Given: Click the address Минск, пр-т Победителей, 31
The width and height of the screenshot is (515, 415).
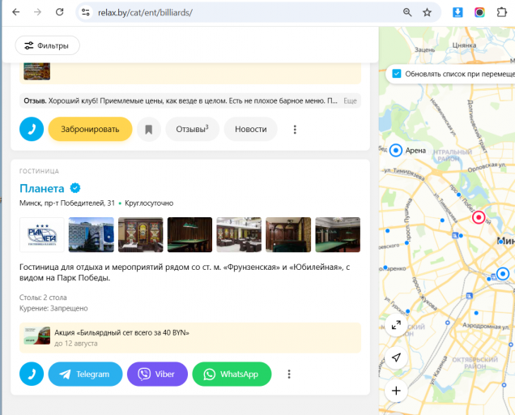Looking at the screenshot, I should click(67, 203).
